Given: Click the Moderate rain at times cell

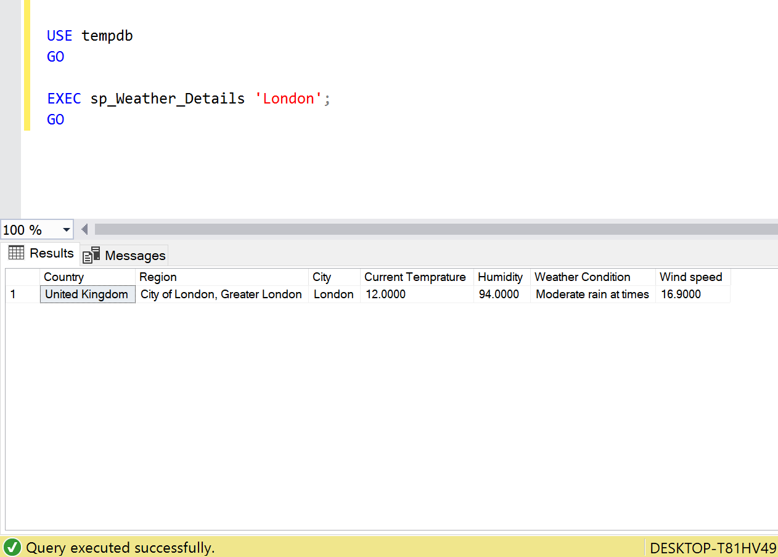Looking at the screenshot, I should pos(592,295).
